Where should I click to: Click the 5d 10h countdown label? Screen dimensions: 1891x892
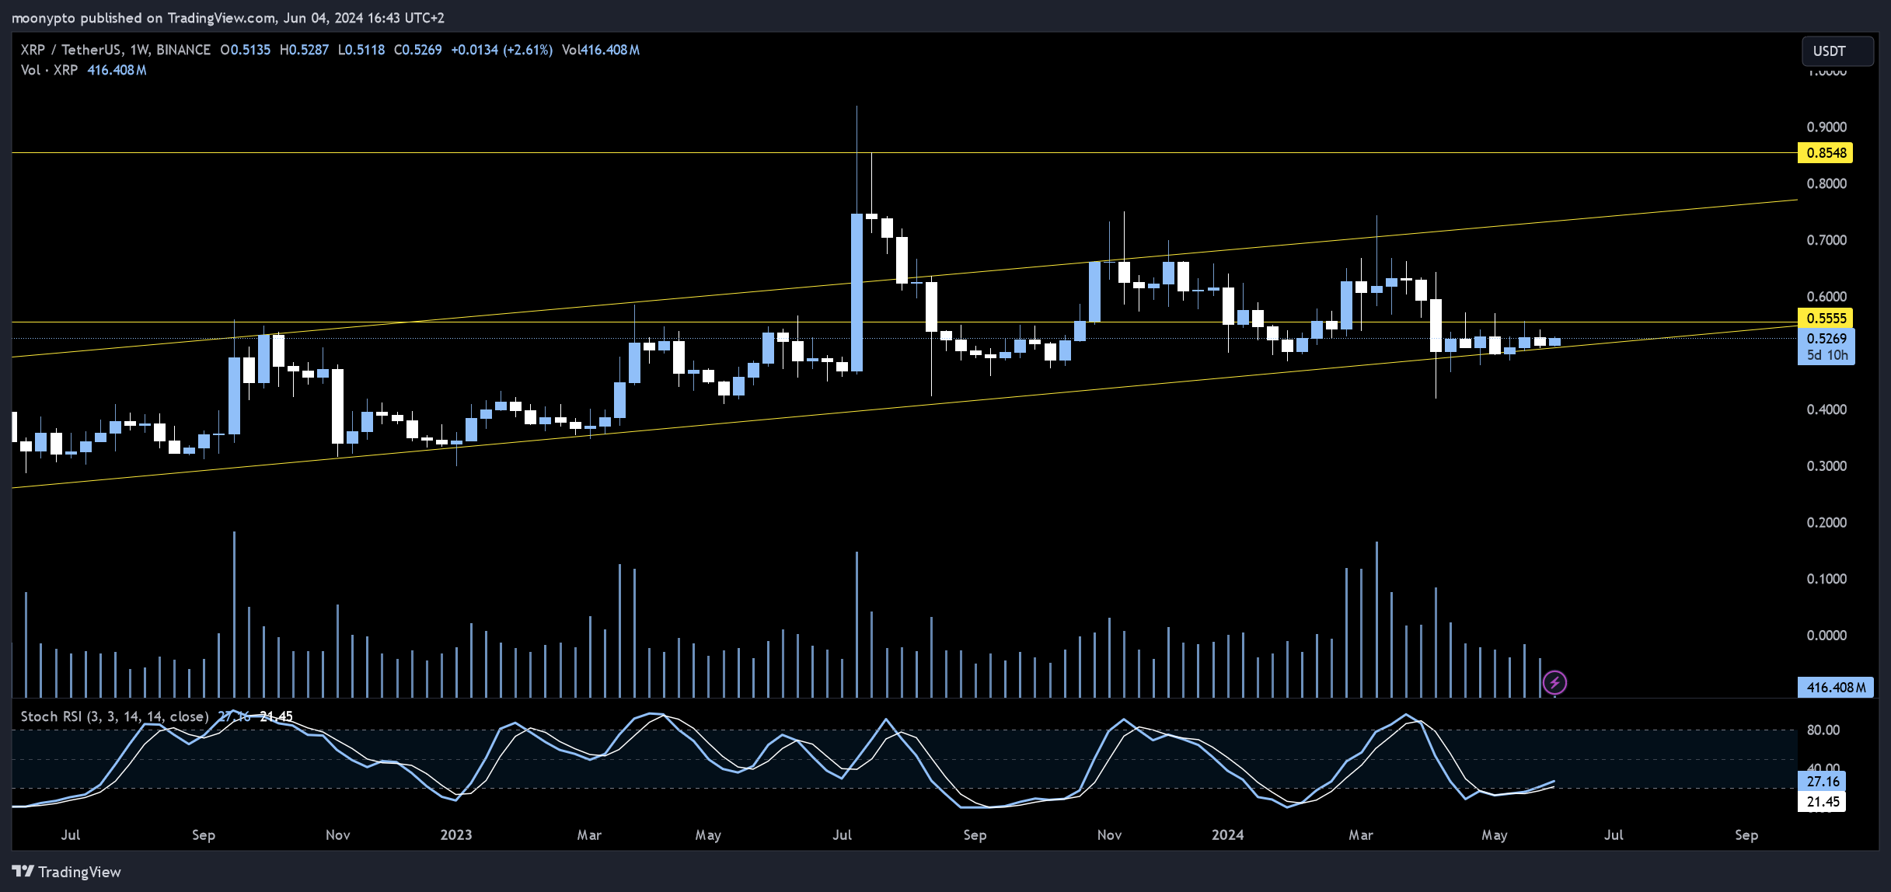click(1826, 355)
